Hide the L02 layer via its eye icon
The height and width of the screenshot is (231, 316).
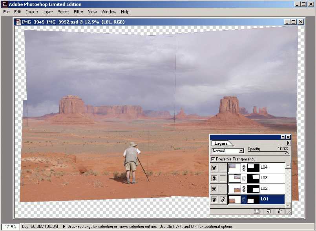pyautogui.click(x=214, y=189)
